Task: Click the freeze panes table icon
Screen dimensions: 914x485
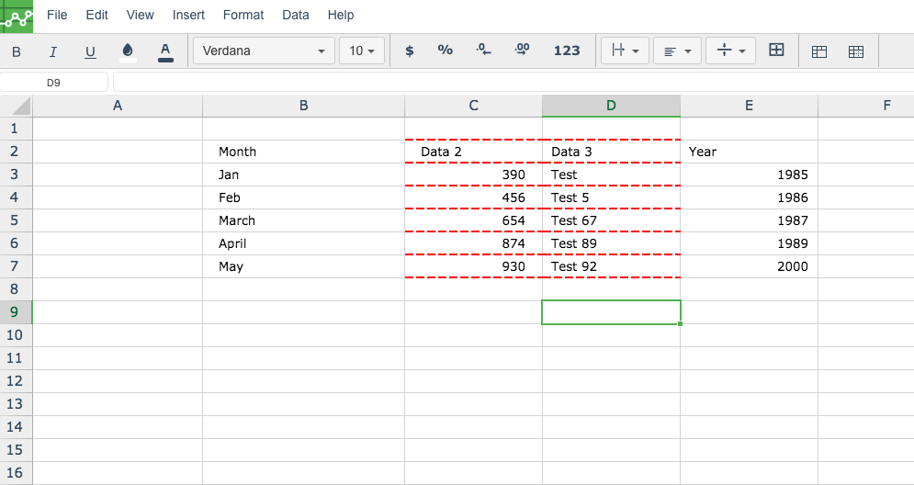Action: tap(819, 51)
